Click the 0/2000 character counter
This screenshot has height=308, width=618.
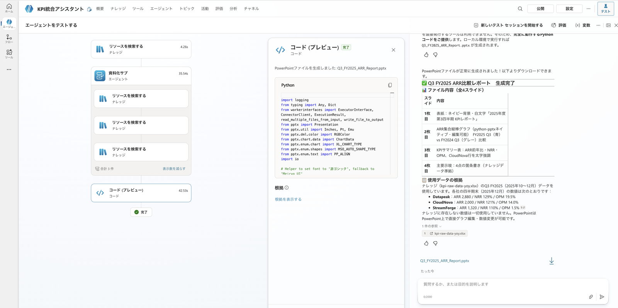428,297
